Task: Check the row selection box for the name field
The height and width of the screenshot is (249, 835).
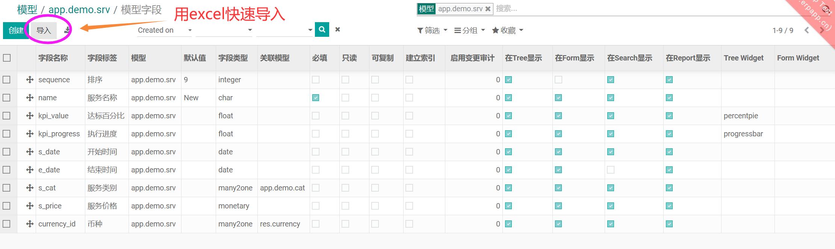Action: click(7, 98)
